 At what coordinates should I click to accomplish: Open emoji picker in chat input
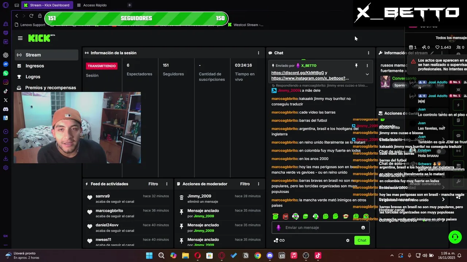[363, 227]
